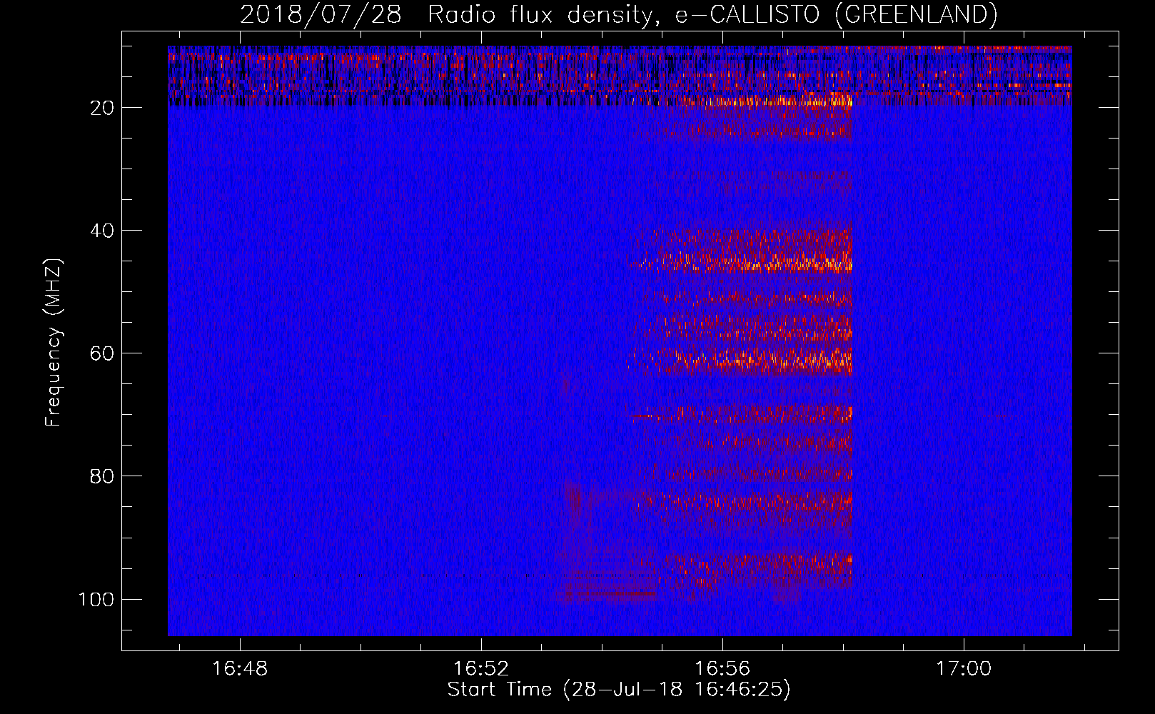Click the 17:00 time tick label
This screenshot has width=1155, height=714.
(964, 669)
